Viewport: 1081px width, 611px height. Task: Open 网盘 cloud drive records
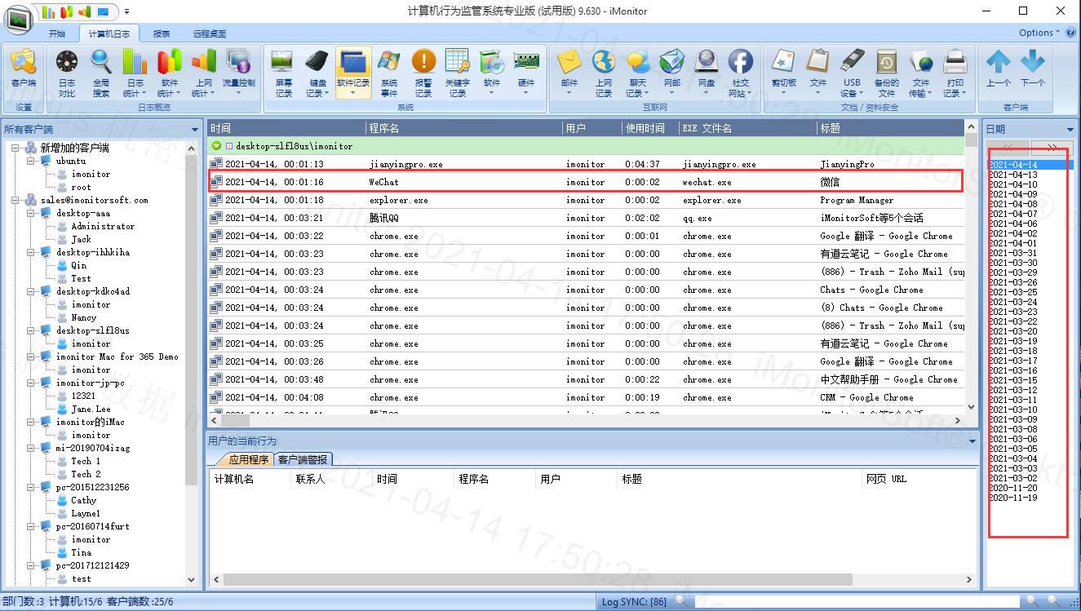(x=707, y=73)
